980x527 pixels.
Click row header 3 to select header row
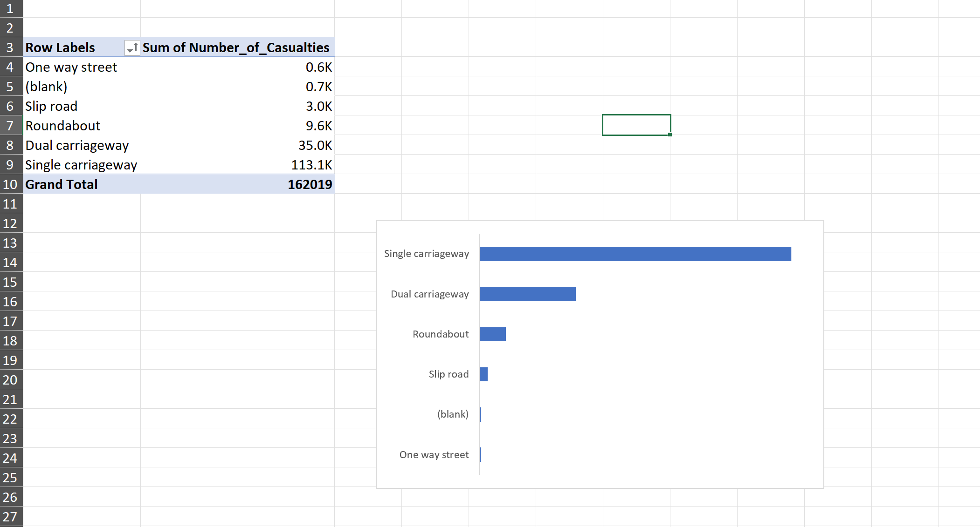pos(10,47)
